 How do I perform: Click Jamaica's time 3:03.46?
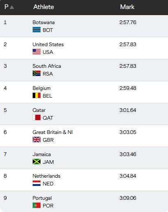click(128, 154)
